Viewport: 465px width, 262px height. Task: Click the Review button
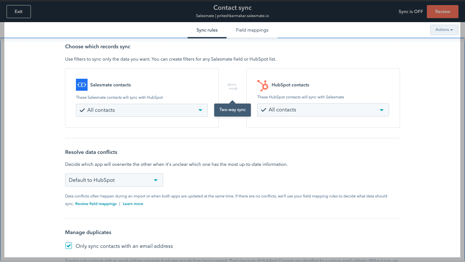[x=443, y=12]
